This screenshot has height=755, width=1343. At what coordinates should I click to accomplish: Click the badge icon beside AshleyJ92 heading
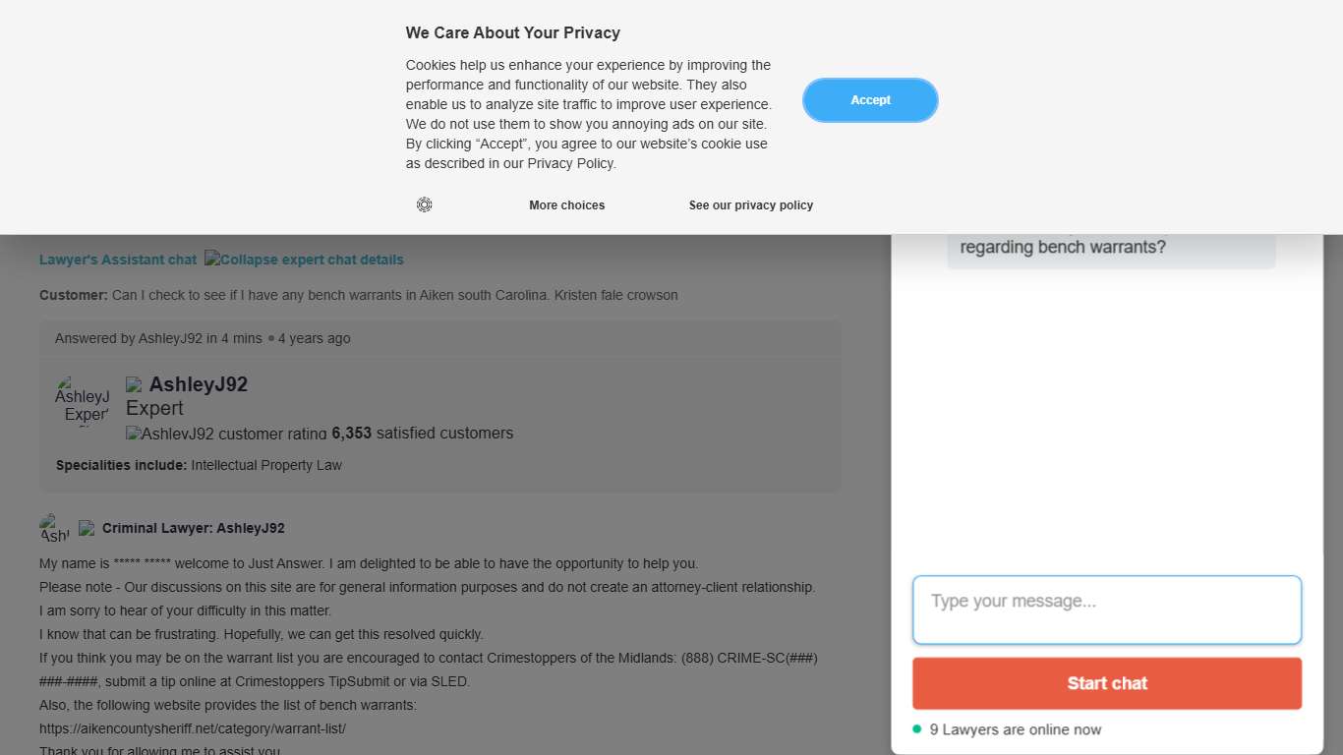(x=135, y=384)
